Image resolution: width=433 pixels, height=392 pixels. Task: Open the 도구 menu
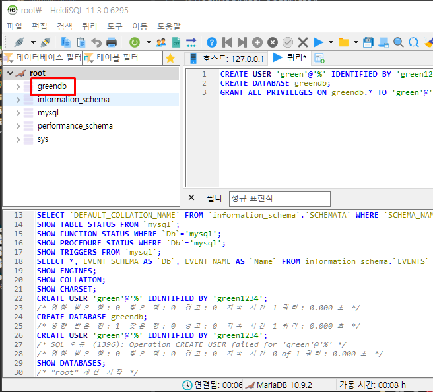tap(115, 26)
